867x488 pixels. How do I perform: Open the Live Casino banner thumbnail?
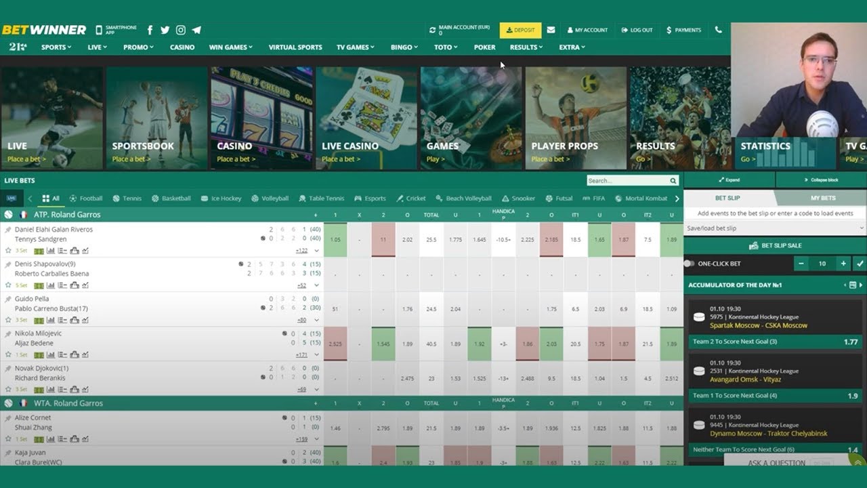click(x=366, y=118)
